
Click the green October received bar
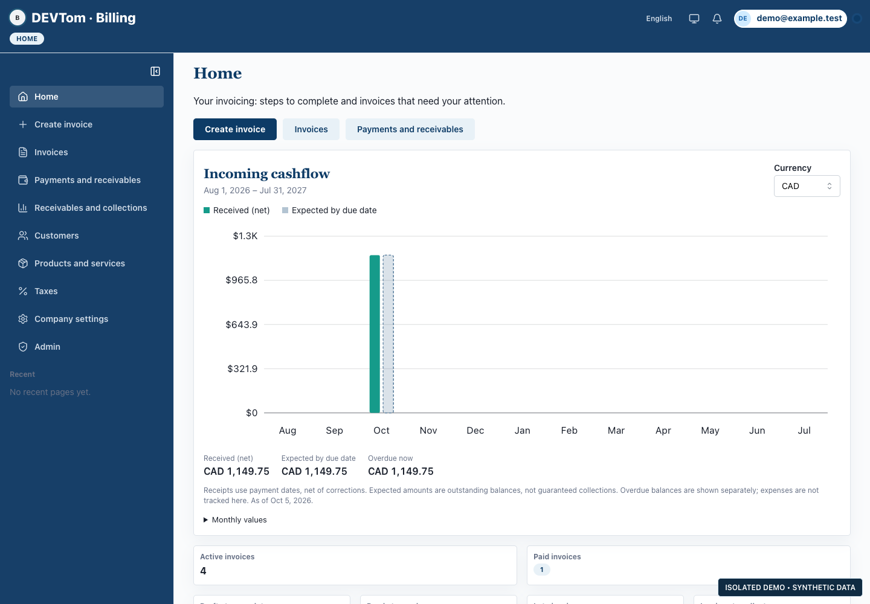tap(375, 334)
